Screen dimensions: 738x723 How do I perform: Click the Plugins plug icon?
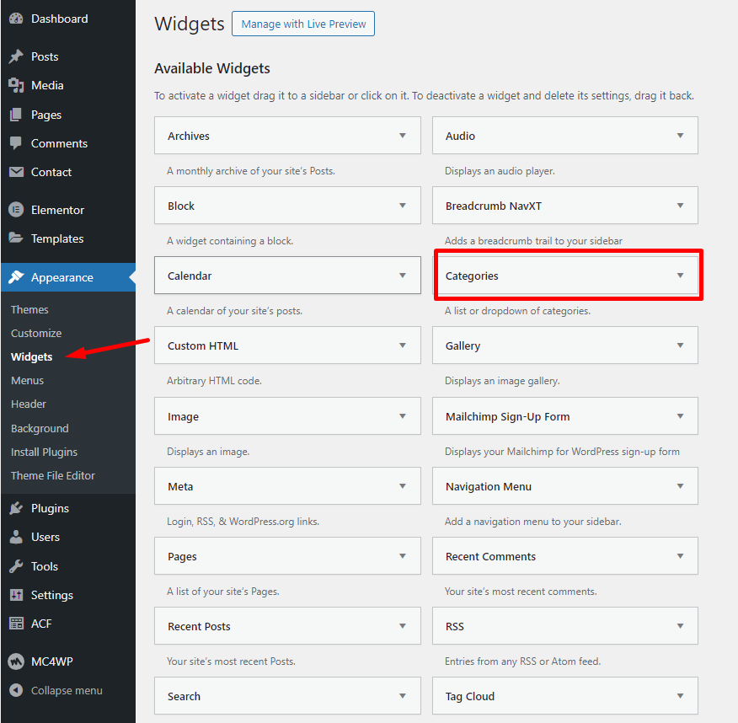point(16,508)
